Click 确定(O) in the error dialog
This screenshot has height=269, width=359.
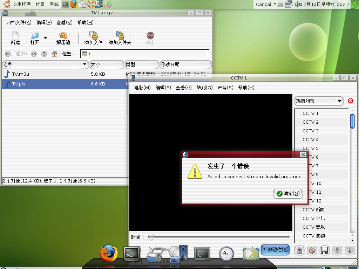[288, 193]
